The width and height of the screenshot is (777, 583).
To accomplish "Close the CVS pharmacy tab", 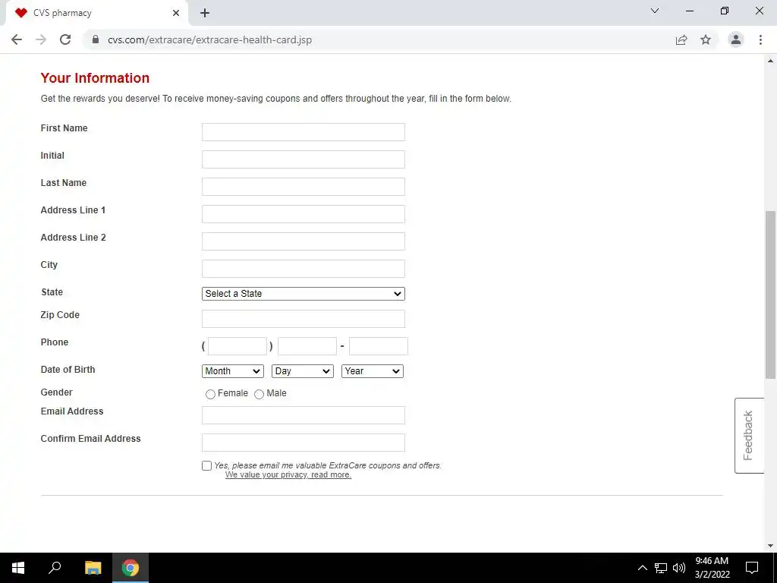I will [x=176, y=13].
